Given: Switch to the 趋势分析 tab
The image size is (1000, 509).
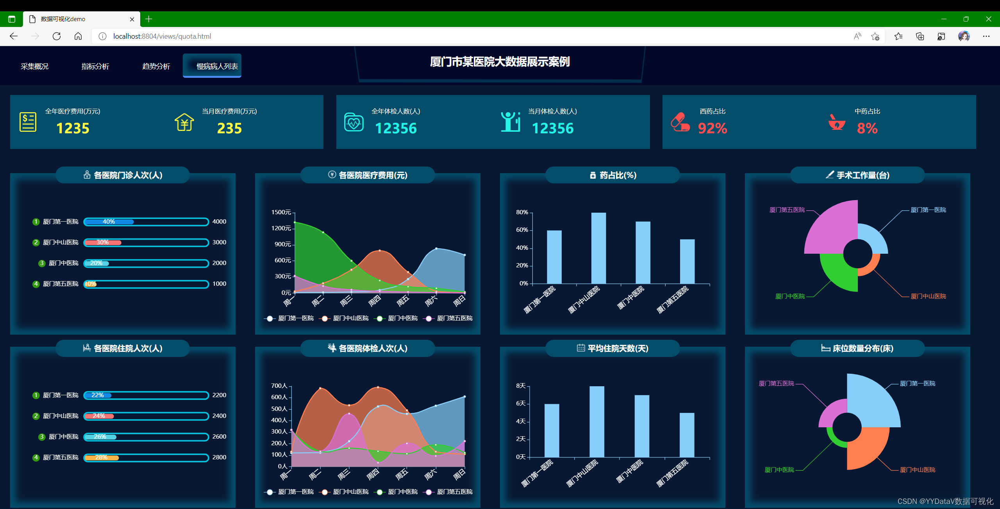Looking at the screenshot, I should click(155, 66).
